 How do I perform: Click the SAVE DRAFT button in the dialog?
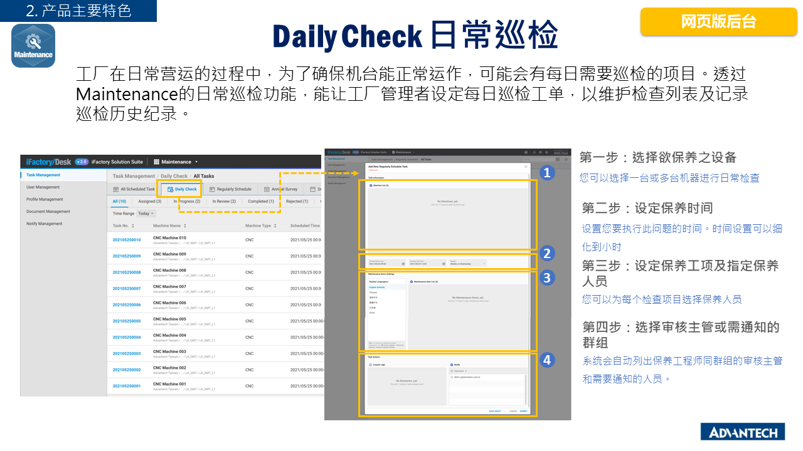pyautogui.click(x=495, y=411)
